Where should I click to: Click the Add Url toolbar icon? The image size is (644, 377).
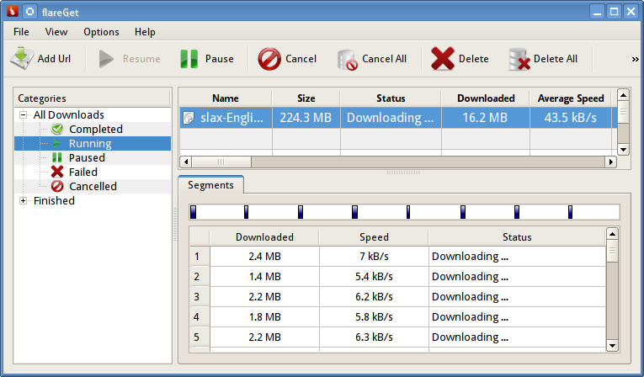point(22,59)
